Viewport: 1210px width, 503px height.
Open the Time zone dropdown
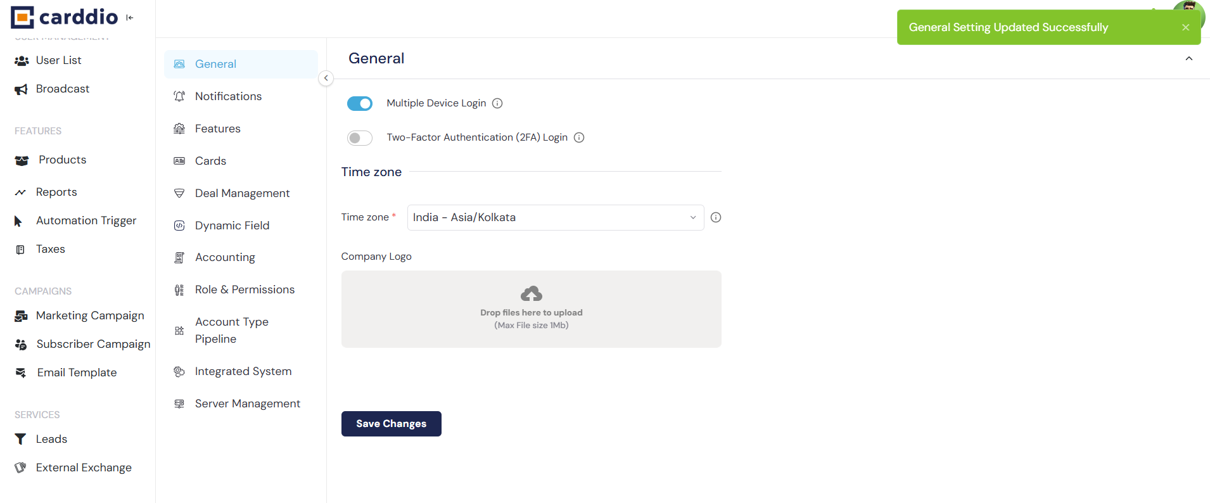click(555, 217)
